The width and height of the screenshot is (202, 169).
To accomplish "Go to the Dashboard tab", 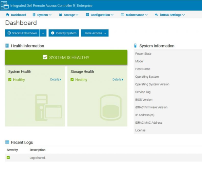I will tap(16, 15).
